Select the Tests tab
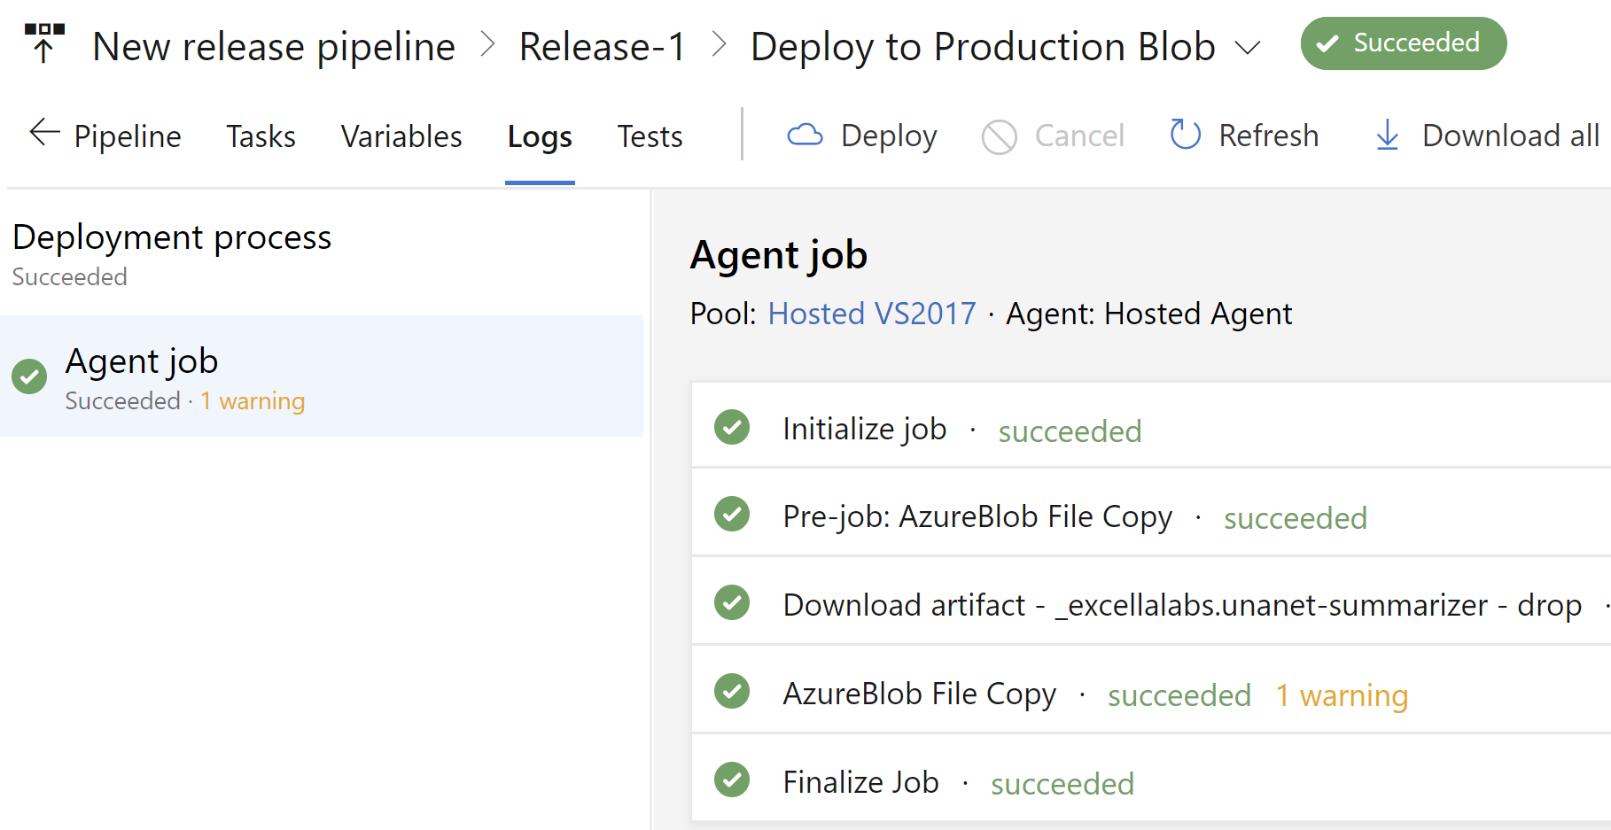 650,136
